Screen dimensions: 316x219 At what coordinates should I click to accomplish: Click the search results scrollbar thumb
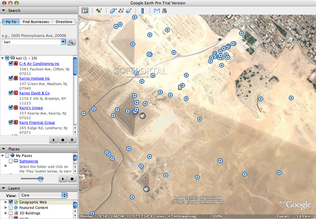pyautogui.click(x=75, y=66)
